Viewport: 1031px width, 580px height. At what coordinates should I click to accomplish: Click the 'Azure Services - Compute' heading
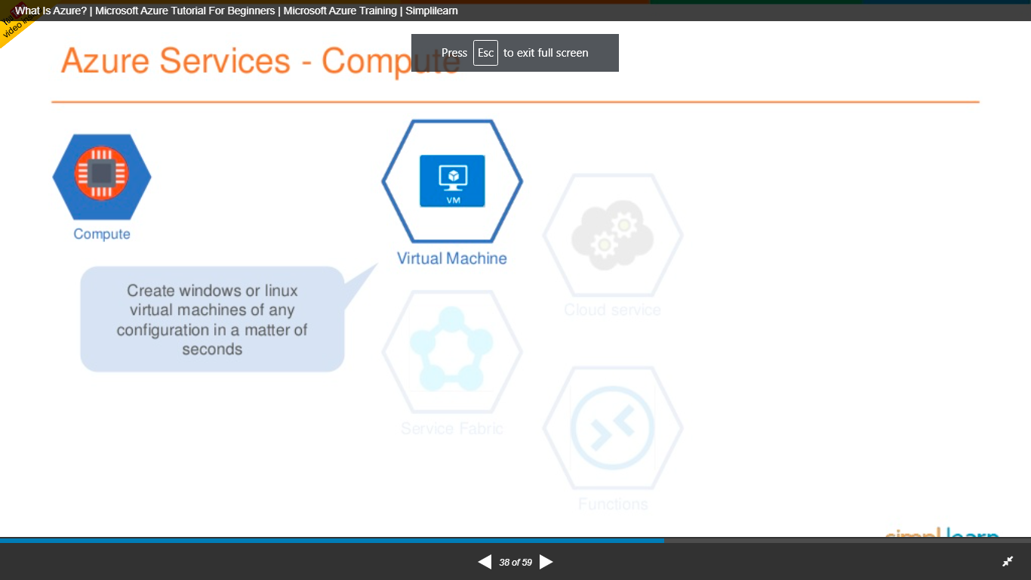coord(260,61)
